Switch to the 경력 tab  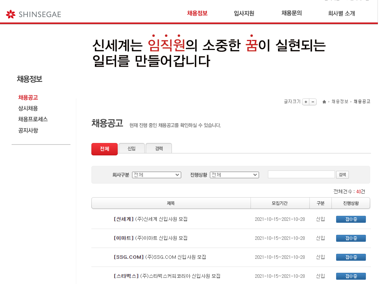coord(158,149)
